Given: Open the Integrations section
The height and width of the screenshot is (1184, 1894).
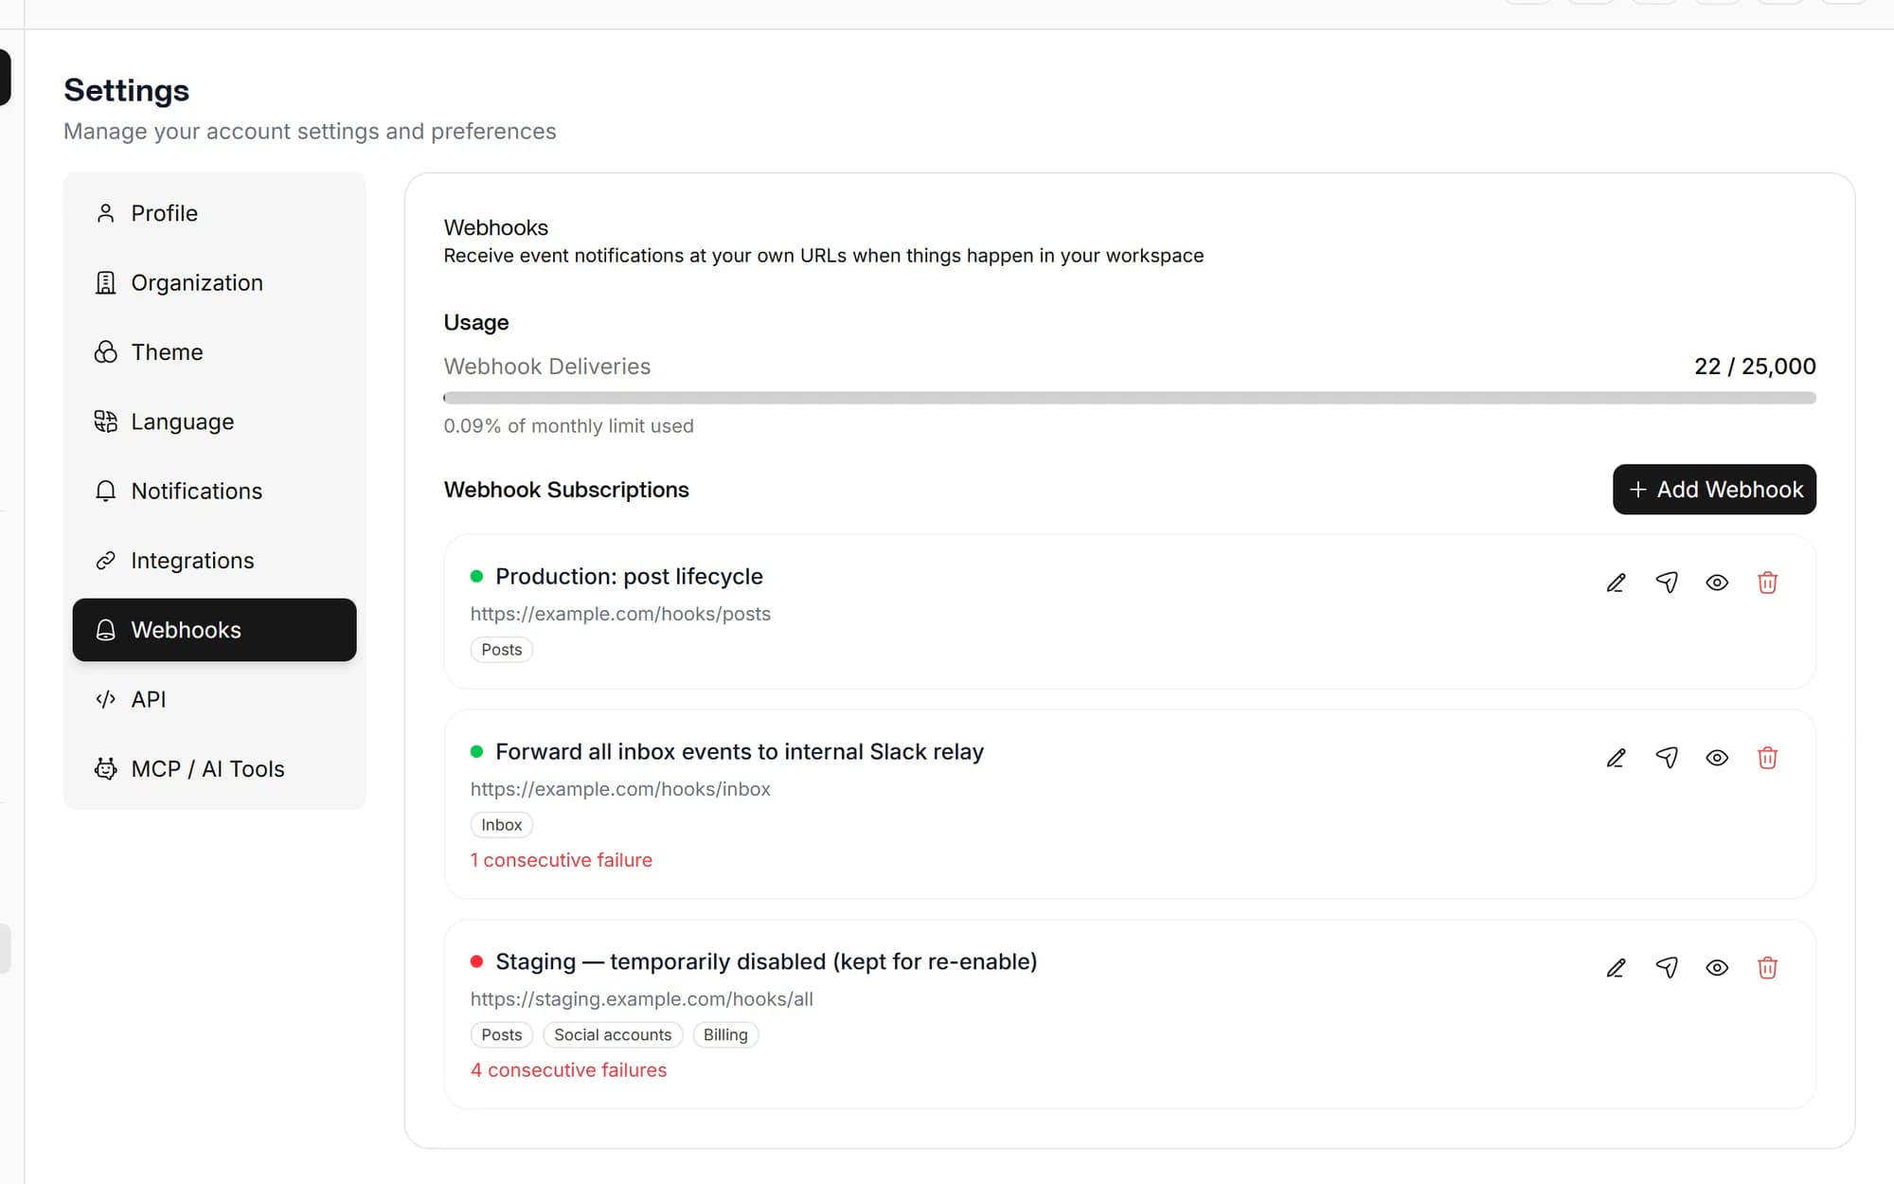Looking at the screenshot, I should coord(214,561).
